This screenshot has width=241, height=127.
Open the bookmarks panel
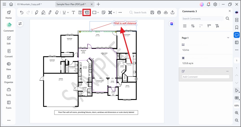(237, 27)
